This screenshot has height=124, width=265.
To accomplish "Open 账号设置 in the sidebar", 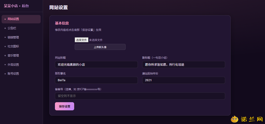I will point(21,74).
